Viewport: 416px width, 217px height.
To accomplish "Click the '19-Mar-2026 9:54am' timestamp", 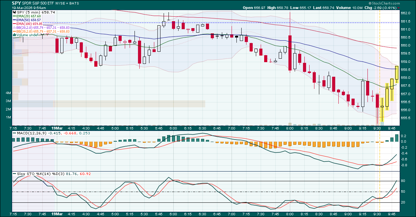I will [x=29, y=7].
